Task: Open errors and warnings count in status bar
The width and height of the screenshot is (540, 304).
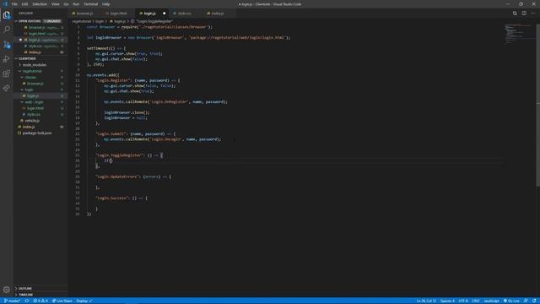Action: click(x=40, y=301)
